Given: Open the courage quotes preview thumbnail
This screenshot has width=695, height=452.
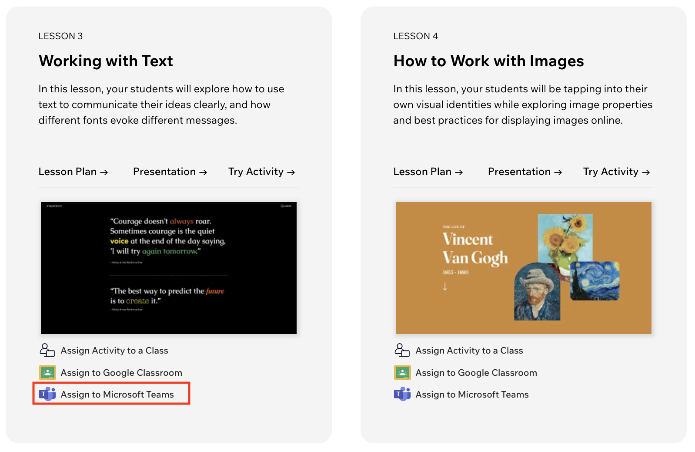Looking at the screenshot, I should (169, 268).
